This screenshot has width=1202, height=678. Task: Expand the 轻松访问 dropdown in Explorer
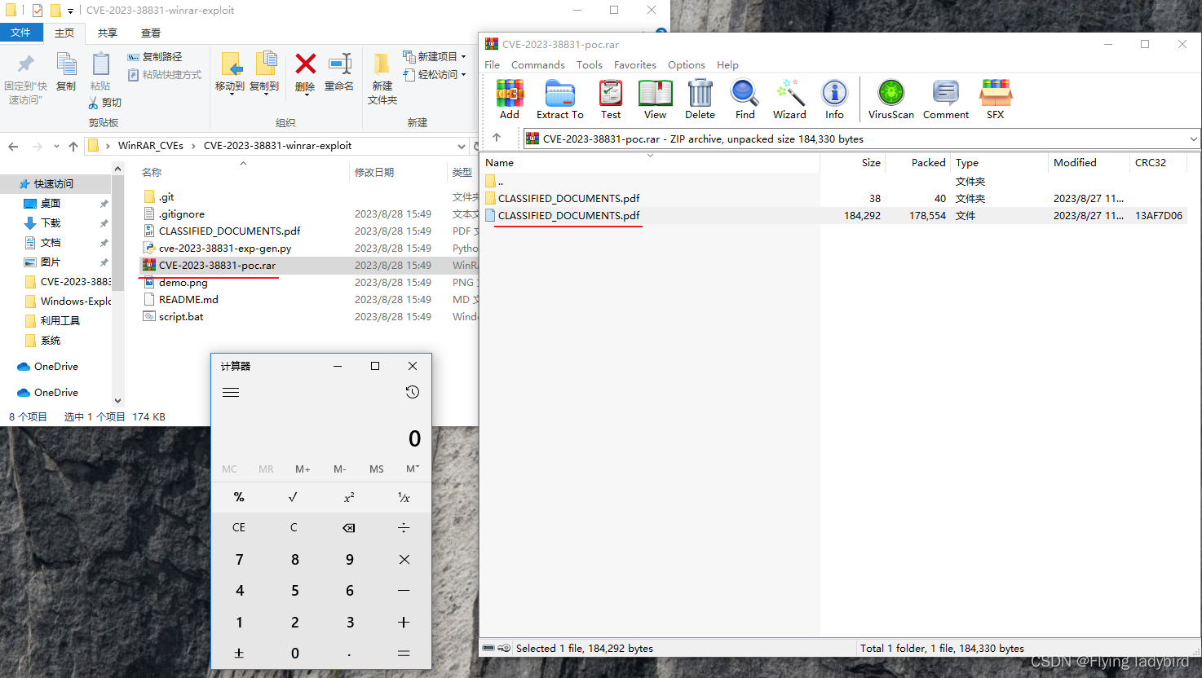[463, 75]
